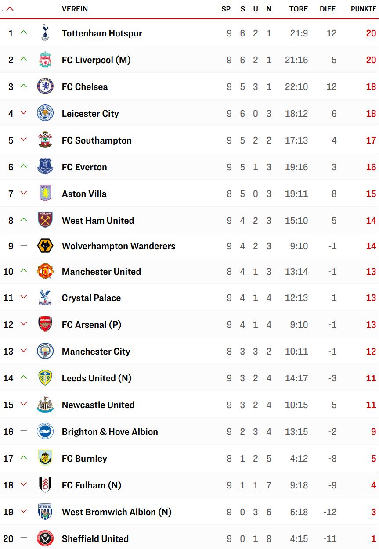Click the Newcastle United crest
The height and width of the screenshot is (549, 379).
click(45, 405)
